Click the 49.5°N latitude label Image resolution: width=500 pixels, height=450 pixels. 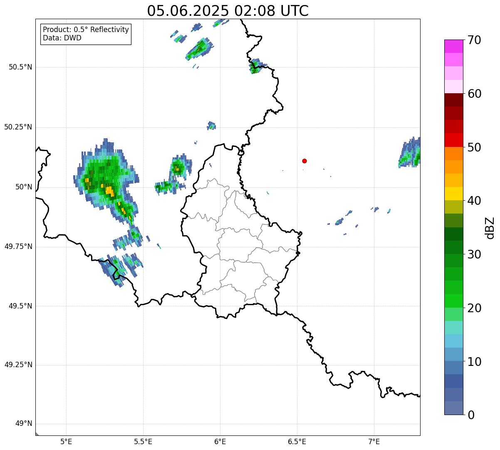pyautogui.click(x=21, y=306)
